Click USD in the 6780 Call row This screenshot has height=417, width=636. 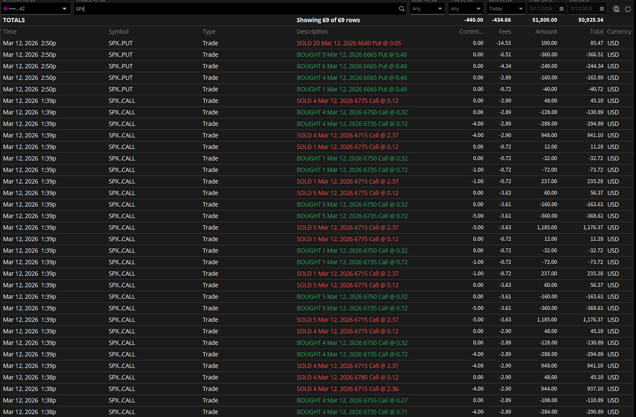pyautogui.click(x=613, y=377)
